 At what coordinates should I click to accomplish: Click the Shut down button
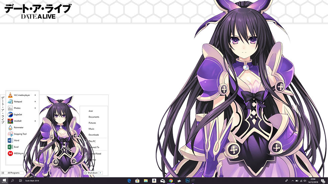click(91, 173)
